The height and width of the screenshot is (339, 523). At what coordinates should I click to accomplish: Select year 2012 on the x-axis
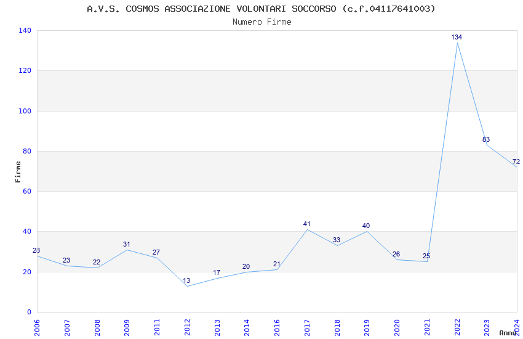coord(187,327)
